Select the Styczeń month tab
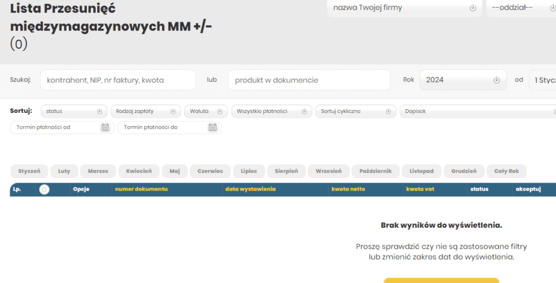The width and height of the screenshot is (556, 283). [29, 171]
